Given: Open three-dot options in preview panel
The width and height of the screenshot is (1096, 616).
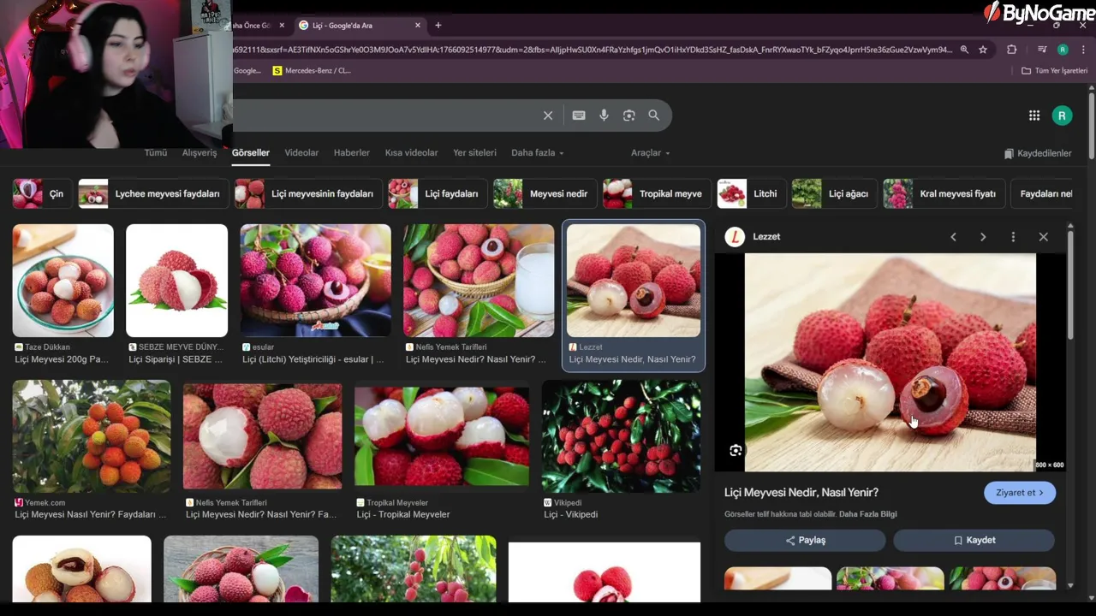Looking at the screenshot, I should 1013,237.
